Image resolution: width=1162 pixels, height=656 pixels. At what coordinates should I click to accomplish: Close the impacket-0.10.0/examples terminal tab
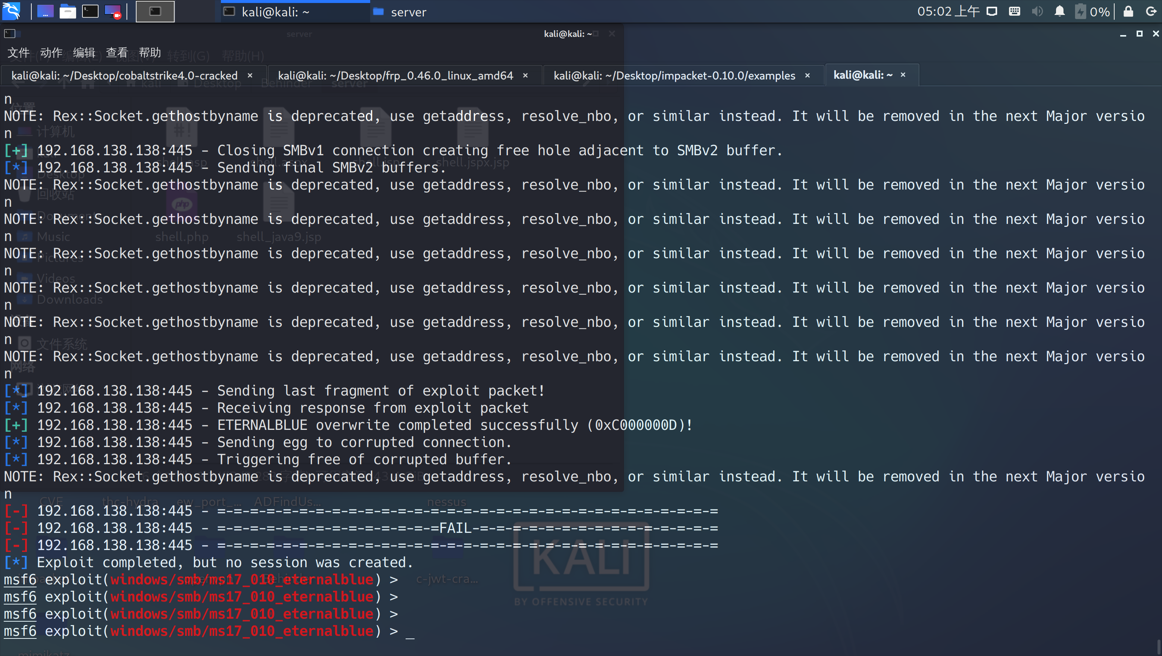(808, 75)
